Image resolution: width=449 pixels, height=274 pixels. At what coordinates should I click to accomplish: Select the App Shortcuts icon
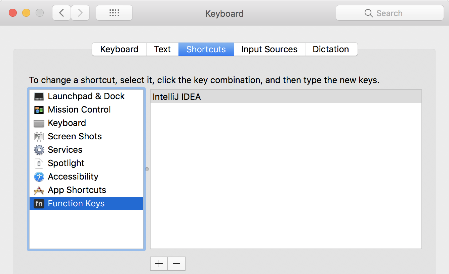pyautogui.click(x=39, y=190)
